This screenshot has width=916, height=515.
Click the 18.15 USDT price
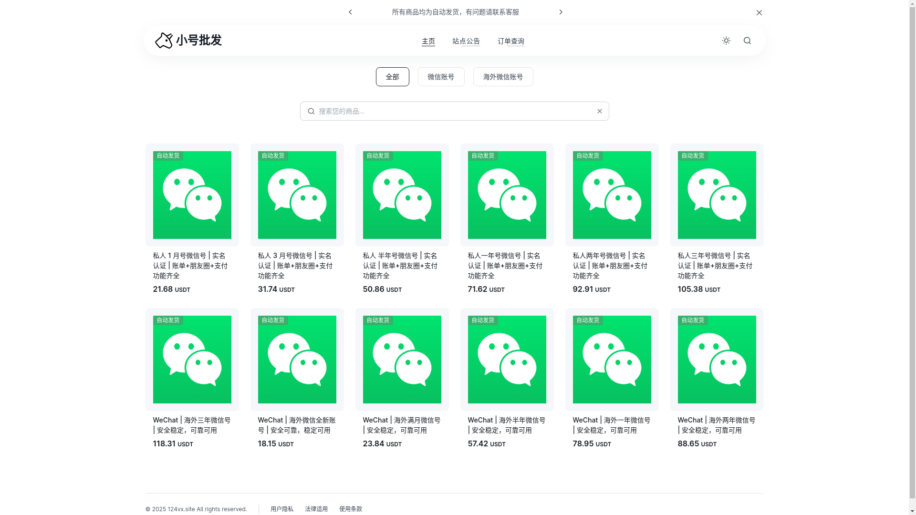coord(276,444)
